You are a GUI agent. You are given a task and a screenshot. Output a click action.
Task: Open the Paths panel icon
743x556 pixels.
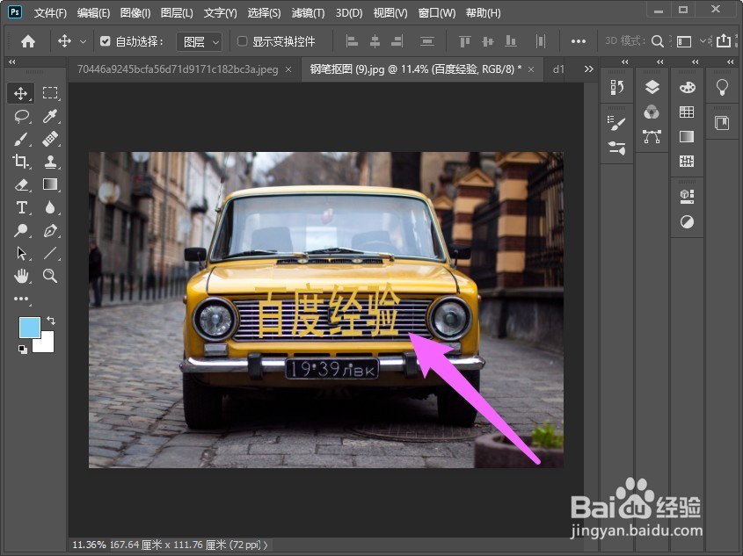[652, 137]
